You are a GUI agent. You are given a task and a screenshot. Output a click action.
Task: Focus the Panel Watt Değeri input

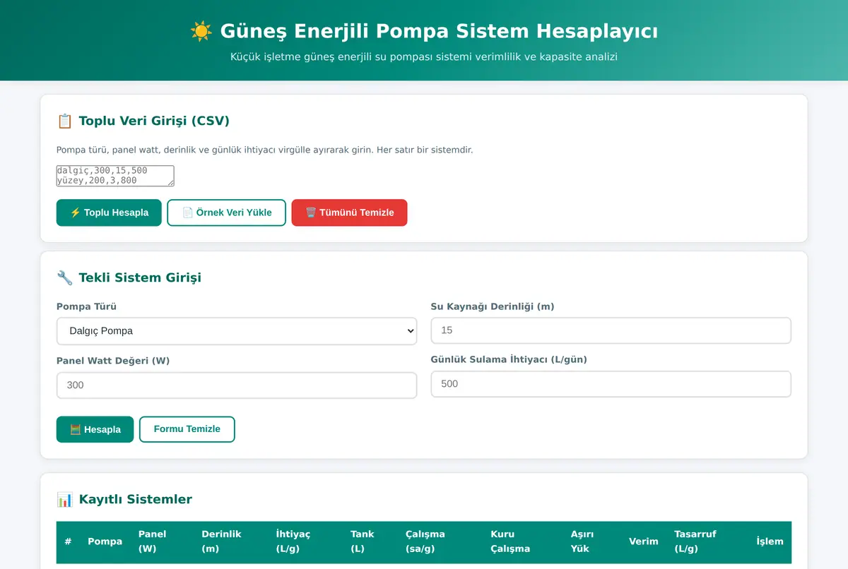pos(237,385)
